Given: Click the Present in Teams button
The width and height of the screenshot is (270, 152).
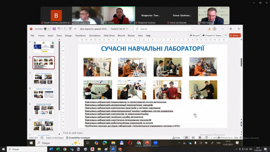Looking at the screenshot, I should tap(212, 35).
